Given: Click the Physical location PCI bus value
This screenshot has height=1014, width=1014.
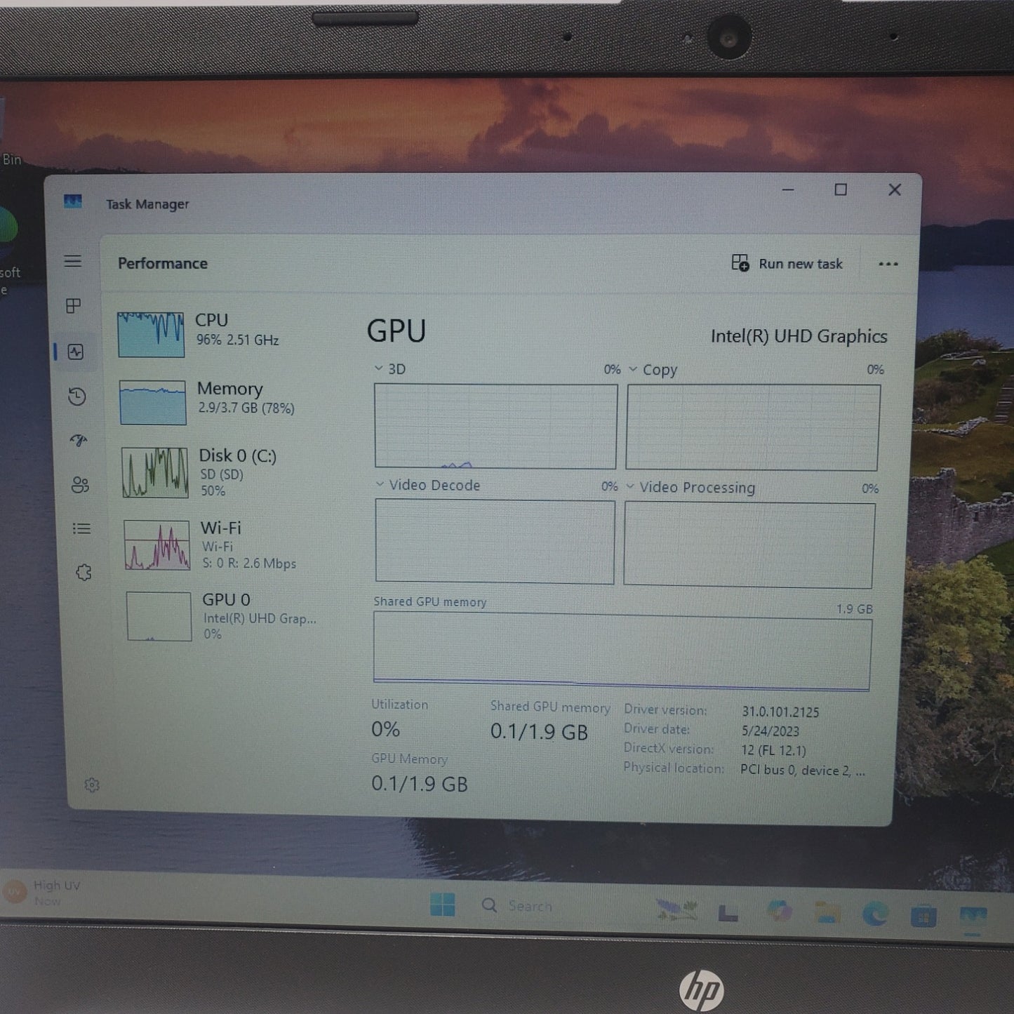Looking at the screenshot, I should [x=803, y=770].
